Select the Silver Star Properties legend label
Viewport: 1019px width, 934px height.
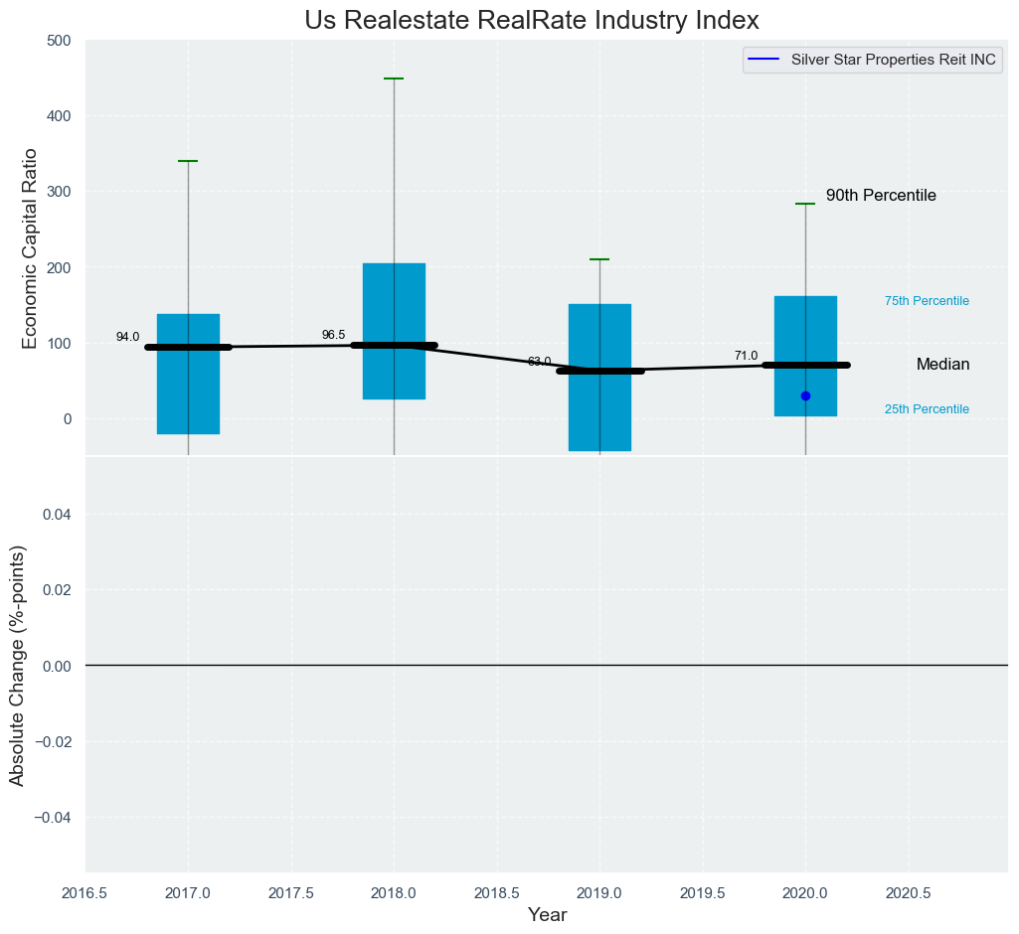[894, 60]
